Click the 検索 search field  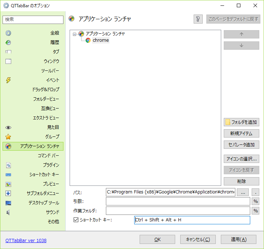(33, 20)
